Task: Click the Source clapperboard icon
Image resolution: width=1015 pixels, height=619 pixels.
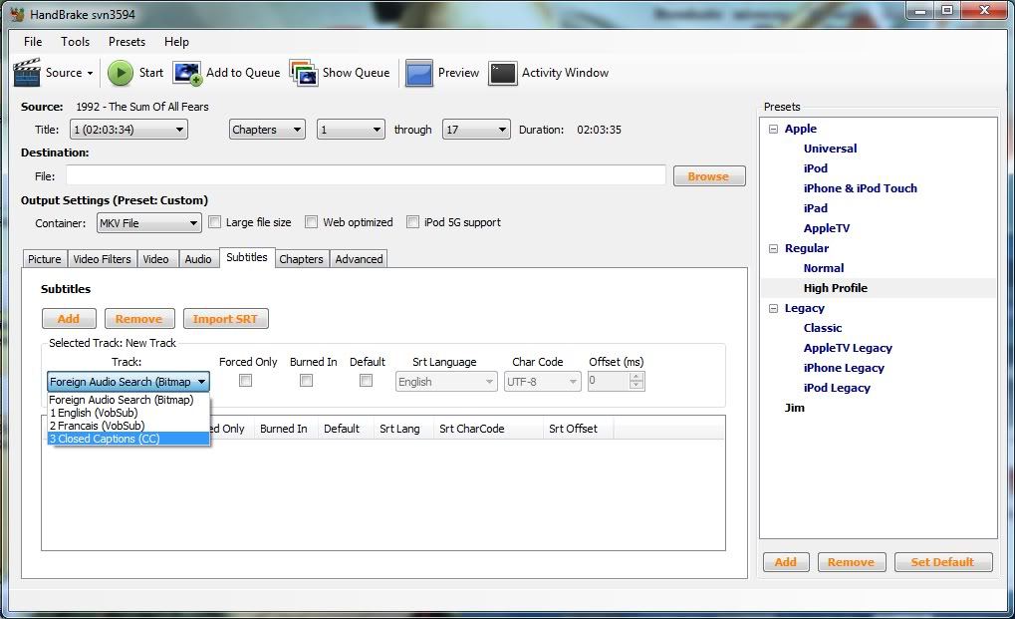Action: [x=27, y=73]
